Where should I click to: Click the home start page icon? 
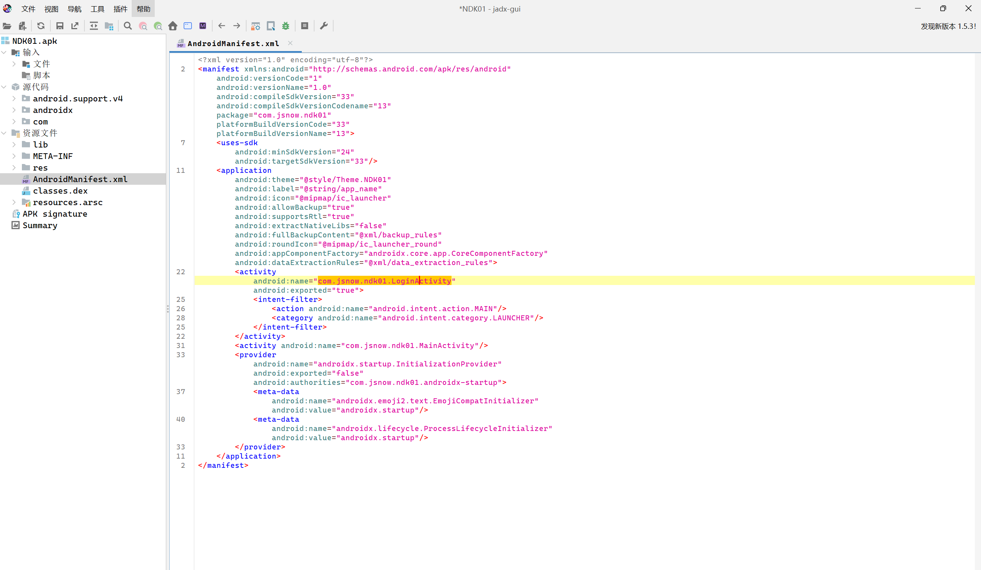coord(173,26)
